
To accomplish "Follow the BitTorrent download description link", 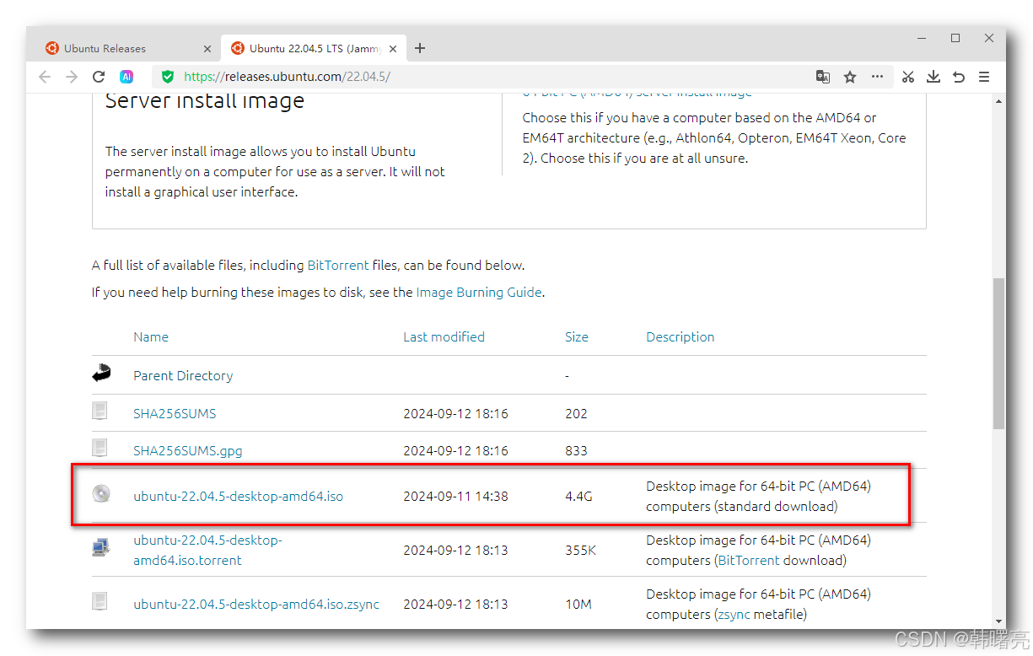I will click(x=750, y=561).
